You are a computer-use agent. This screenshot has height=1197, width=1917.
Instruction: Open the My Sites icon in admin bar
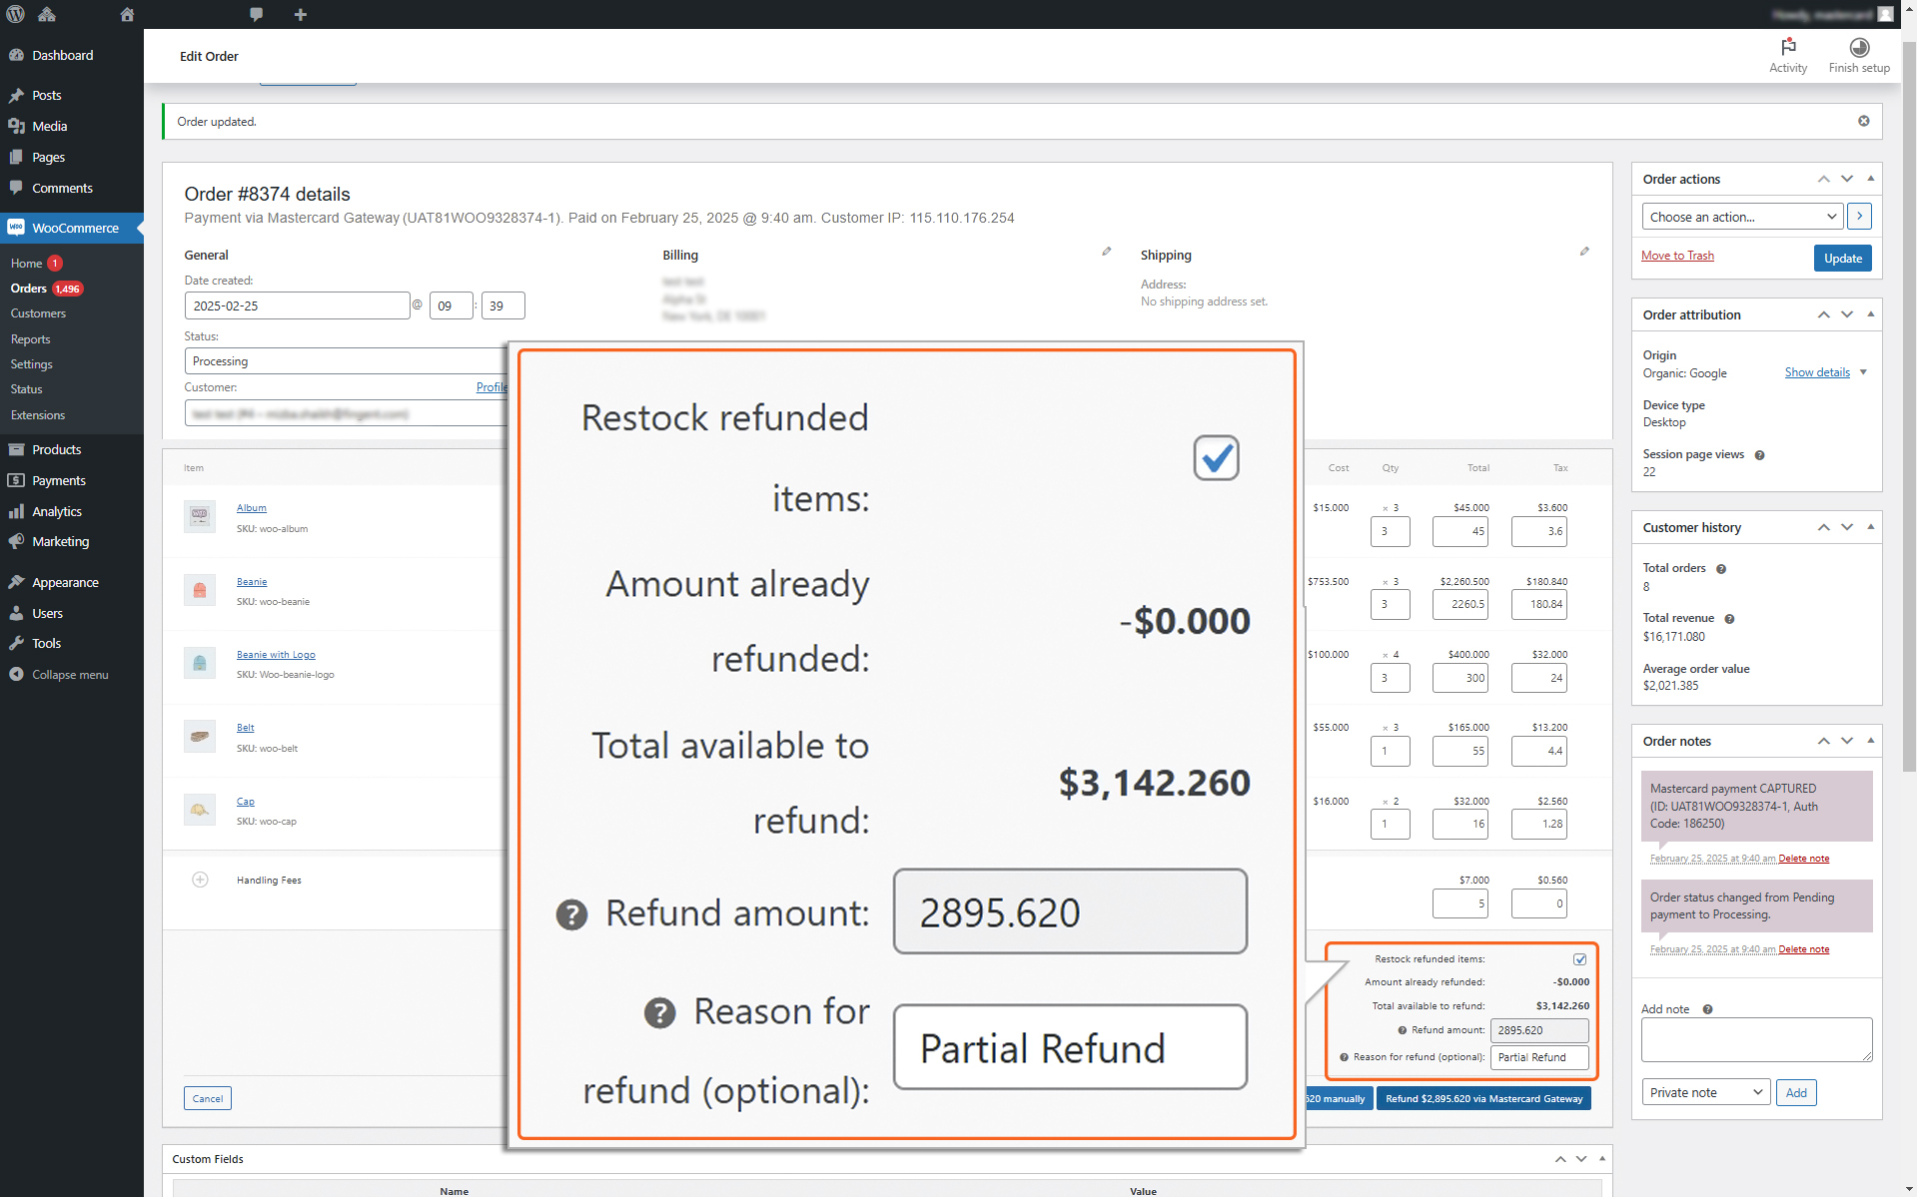[47, 14]
